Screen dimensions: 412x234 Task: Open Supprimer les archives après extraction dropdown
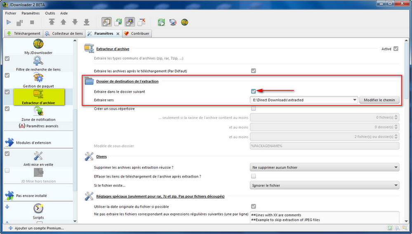[325, 167]
